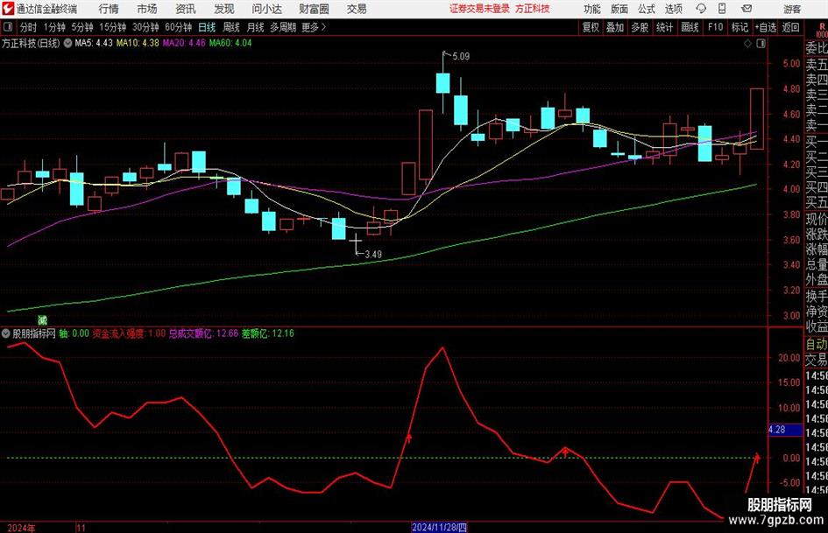Image resolution: width=828 pixels, height=533 pixels.
Task: Open the customer service headset icon
Action: 701,9
